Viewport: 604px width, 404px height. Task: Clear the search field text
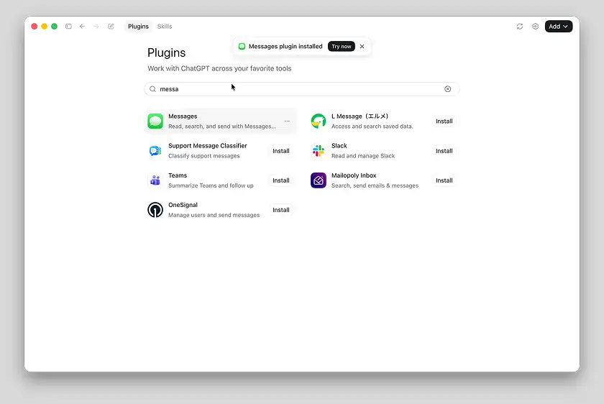[447, 89]
